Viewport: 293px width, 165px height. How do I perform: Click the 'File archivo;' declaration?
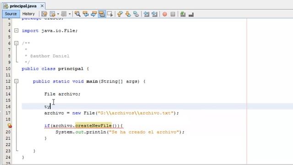[62, 94]
